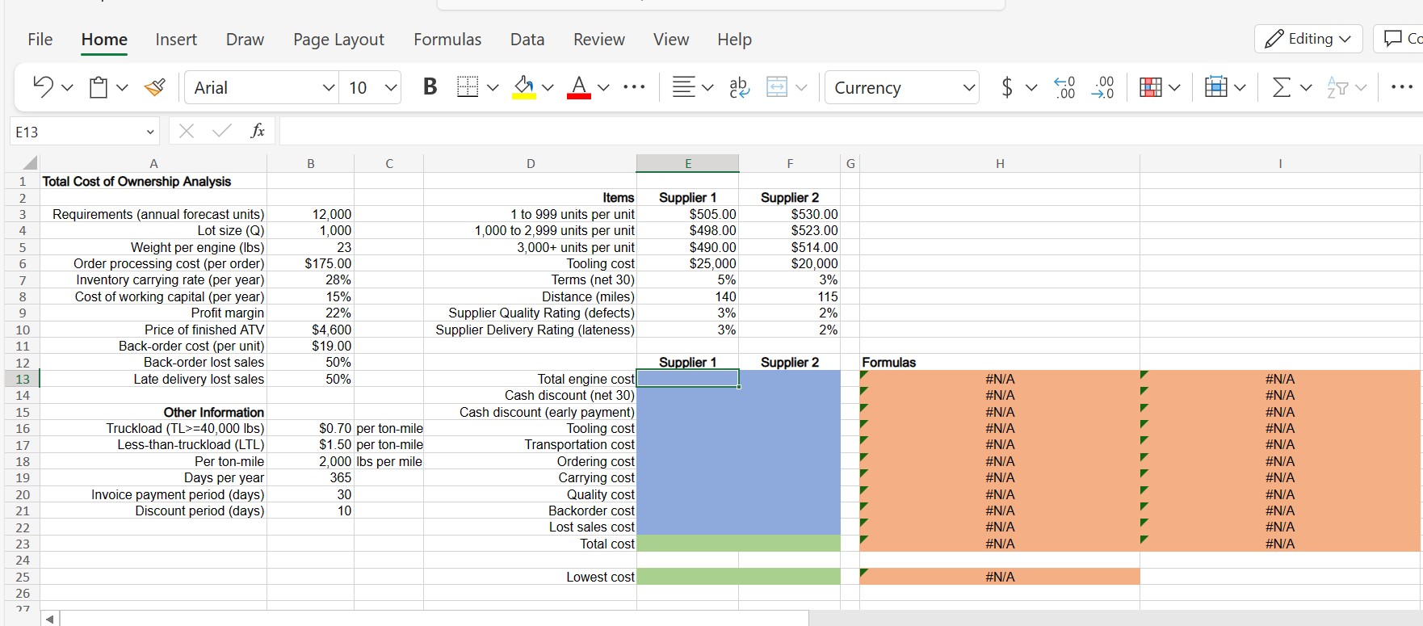Open Sort and Filter icon
Viewport: 1423px width, 626px height.
tap(1337, 87)
